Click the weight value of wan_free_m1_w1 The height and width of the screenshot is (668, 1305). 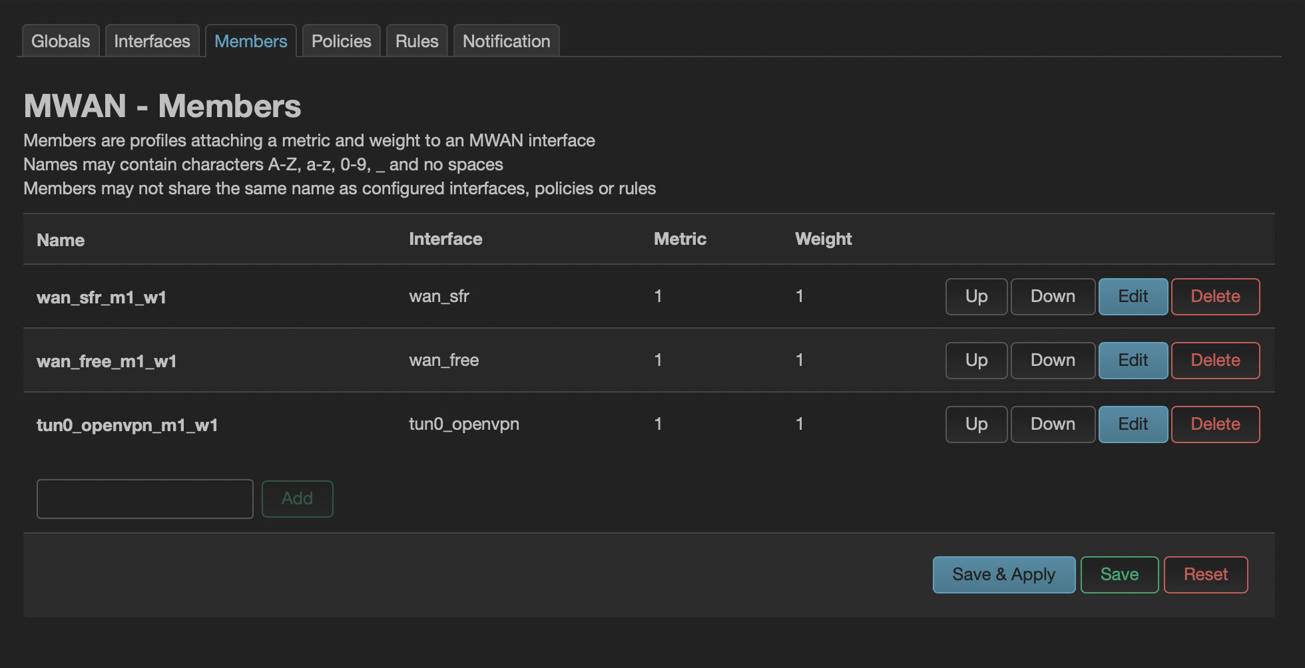[x=799, y=360]
